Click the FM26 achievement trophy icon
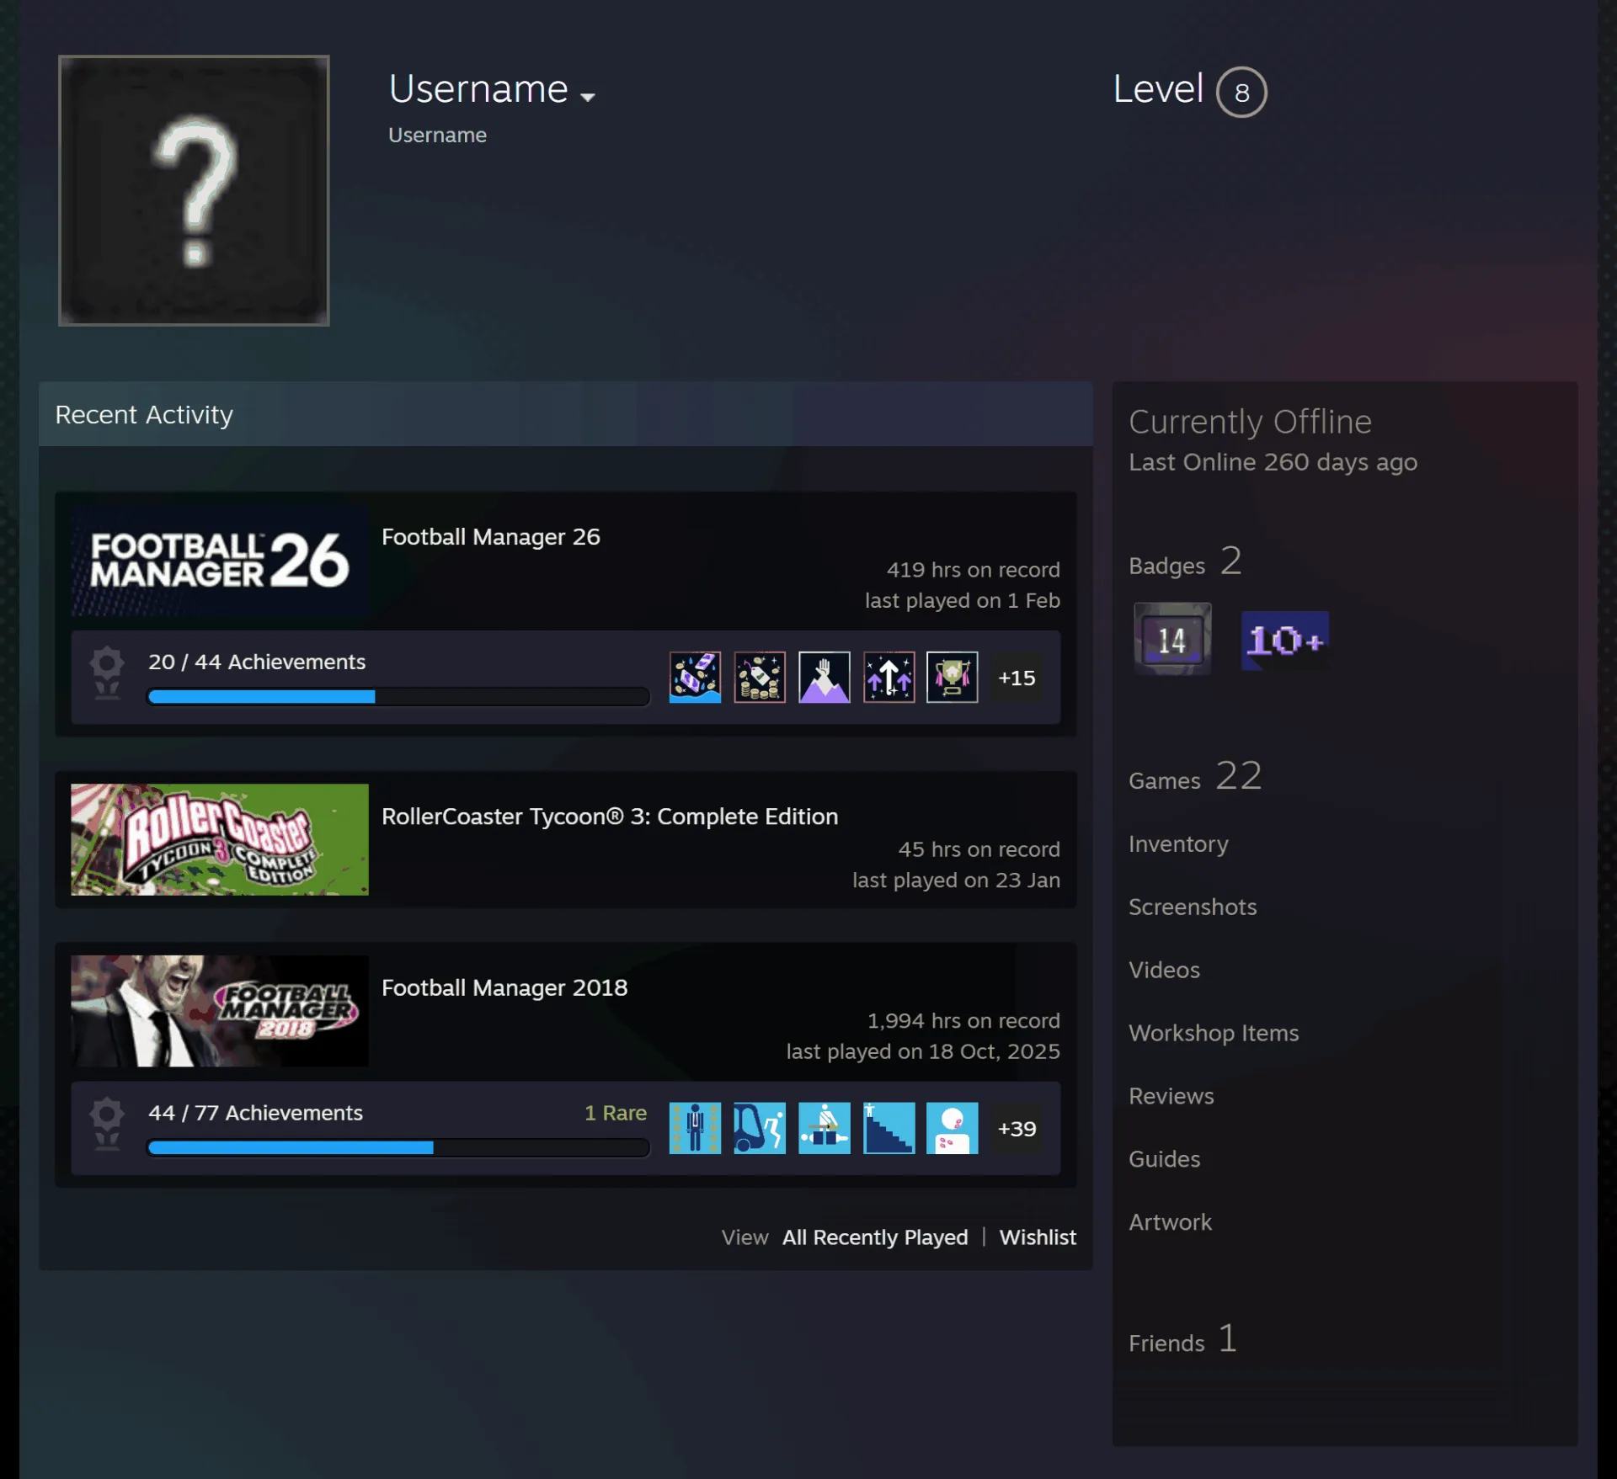The image size is (1617, 1479). coord(107,673)
